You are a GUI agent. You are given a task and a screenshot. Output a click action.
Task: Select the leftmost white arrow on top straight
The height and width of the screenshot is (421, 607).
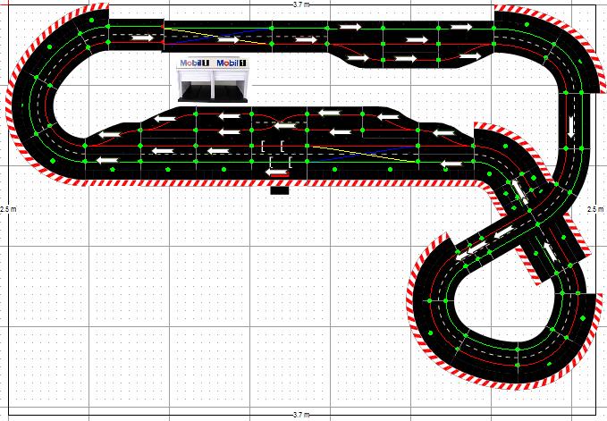(x=143, y=38)
